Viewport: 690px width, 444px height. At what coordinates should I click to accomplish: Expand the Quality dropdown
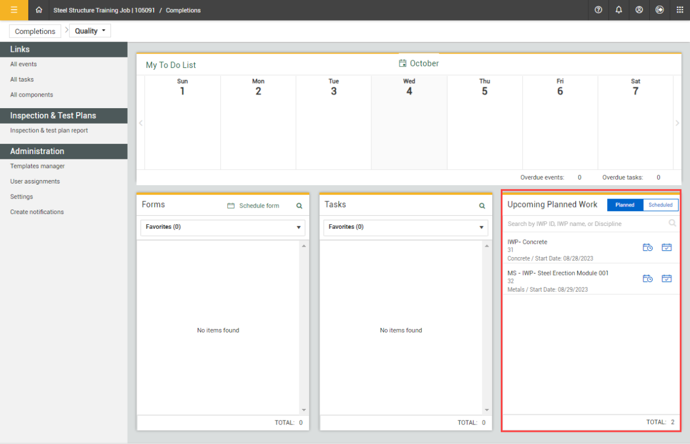click(90, 31)
